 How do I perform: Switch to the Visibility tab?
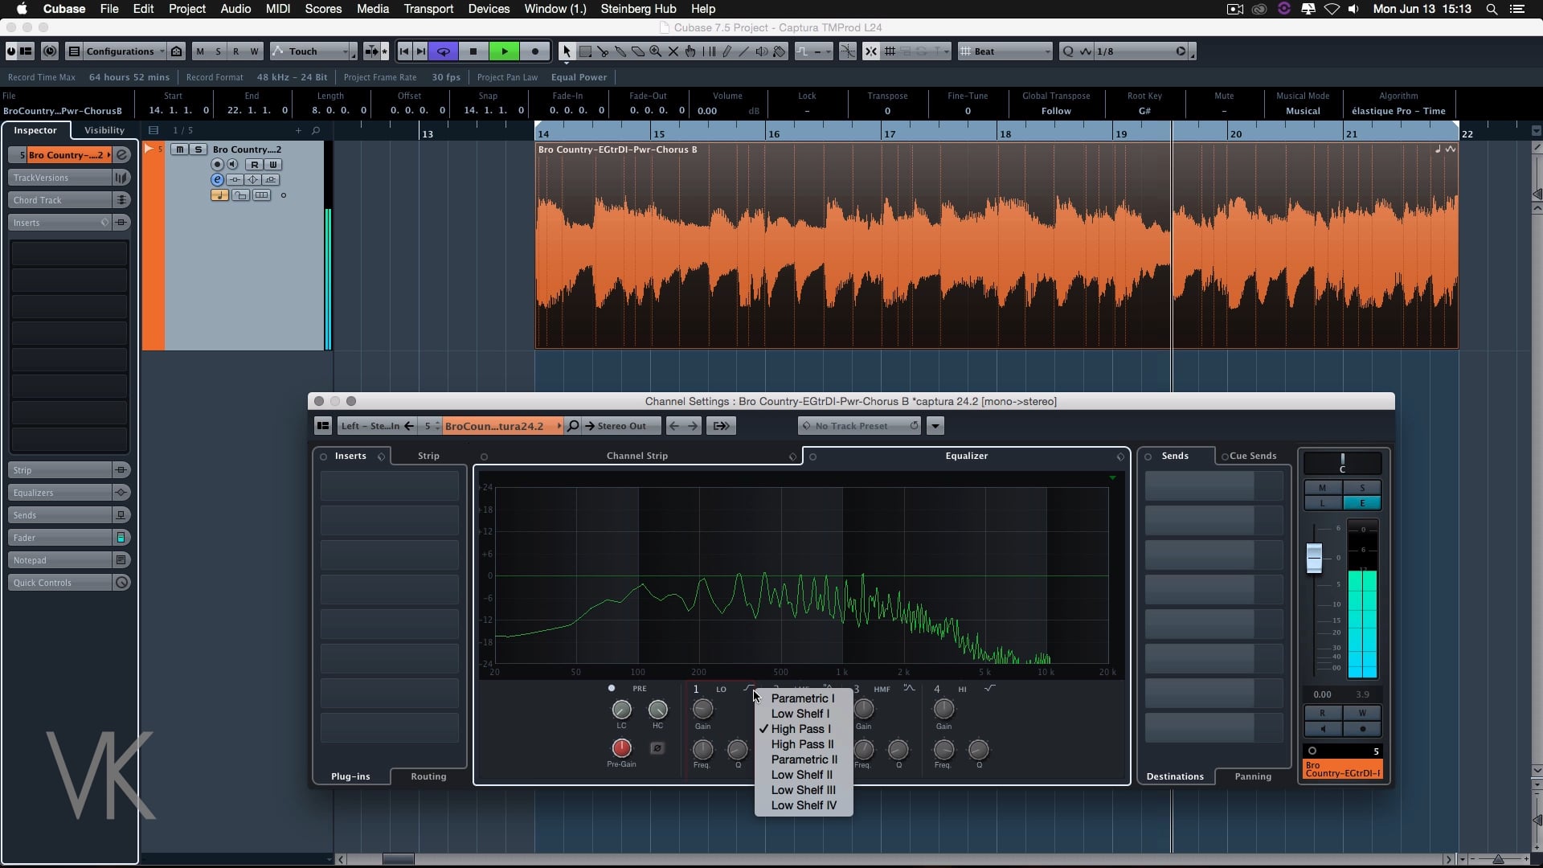104,130
